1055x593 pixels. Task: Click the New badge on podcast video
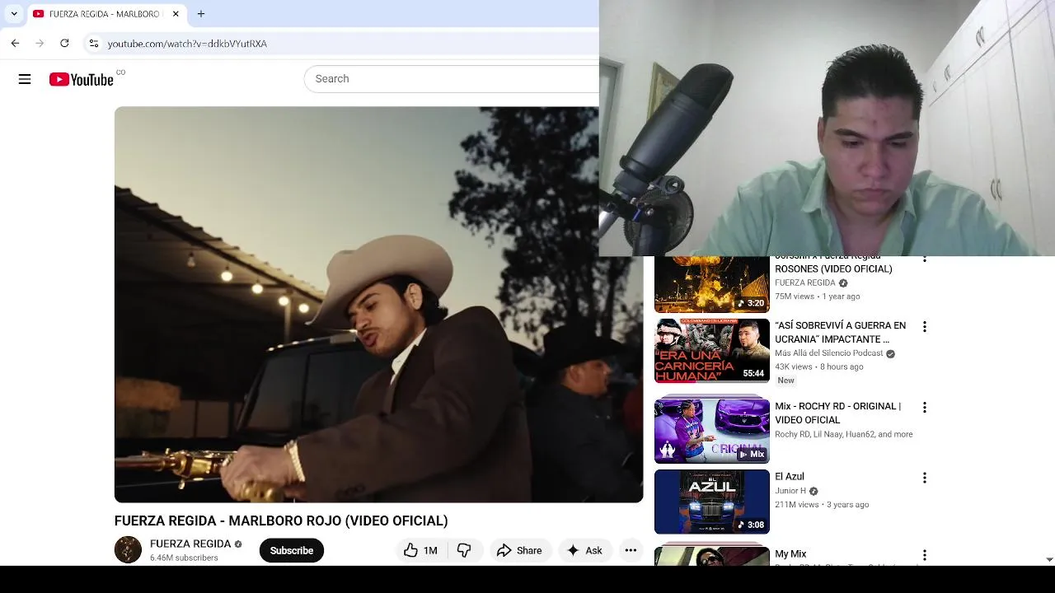point(785,381)
